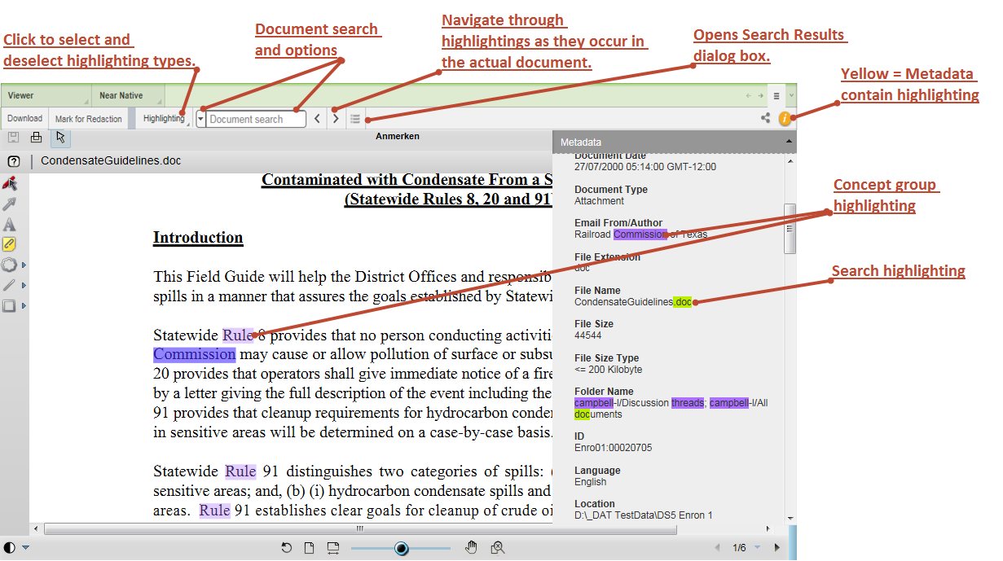Click the print document icon
Viewport: 1003px width, 561px height.
pyautogui.click(x=36, y=138)
